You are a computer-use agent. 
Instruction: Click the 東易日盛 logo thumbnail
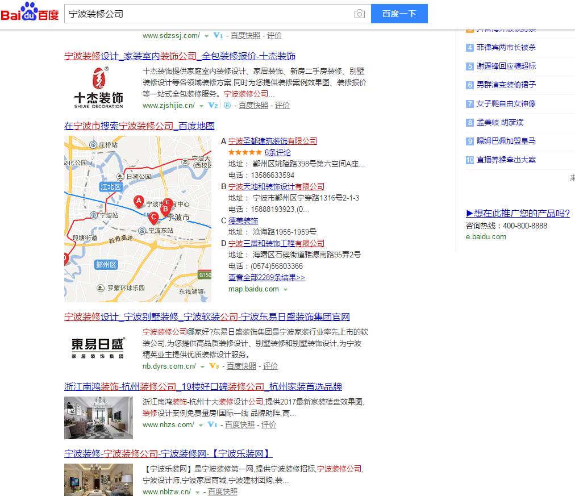tap(98, 348)
